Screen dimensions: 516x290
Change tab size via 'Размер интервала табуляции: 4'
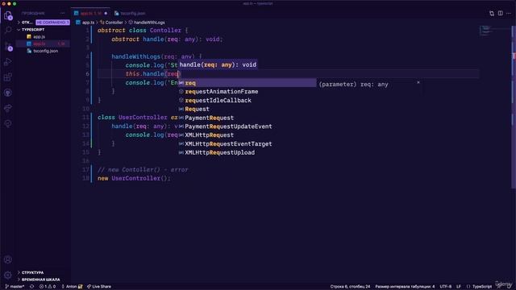point(405,287)
